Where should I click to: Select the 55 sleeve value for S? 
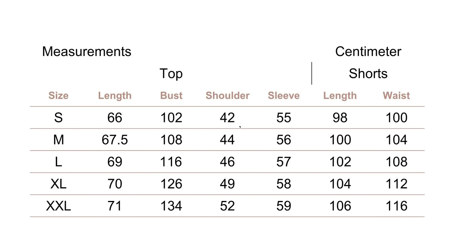[x=284, y=118]
